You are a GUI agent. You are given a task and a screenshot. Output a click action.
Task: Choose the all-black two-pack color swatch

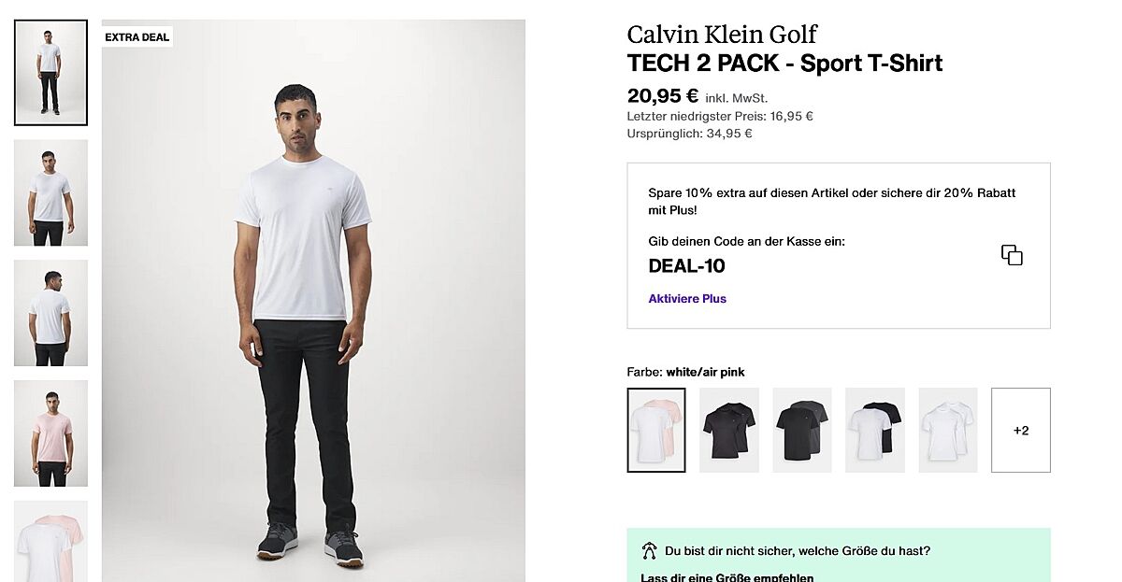(729, 430)
